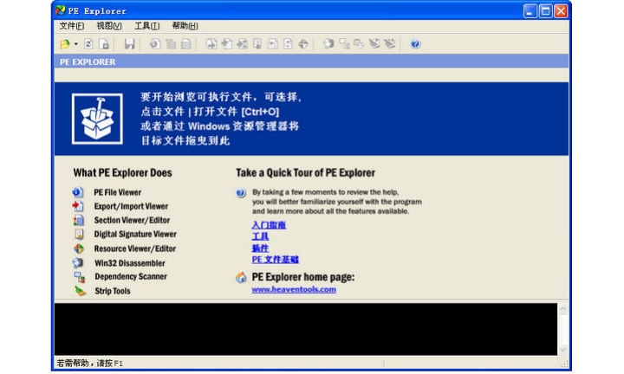Click scroll-down arrow of the log panel
Image resolution: width=624 pixels, height=374 pixels.
(562, 350)
